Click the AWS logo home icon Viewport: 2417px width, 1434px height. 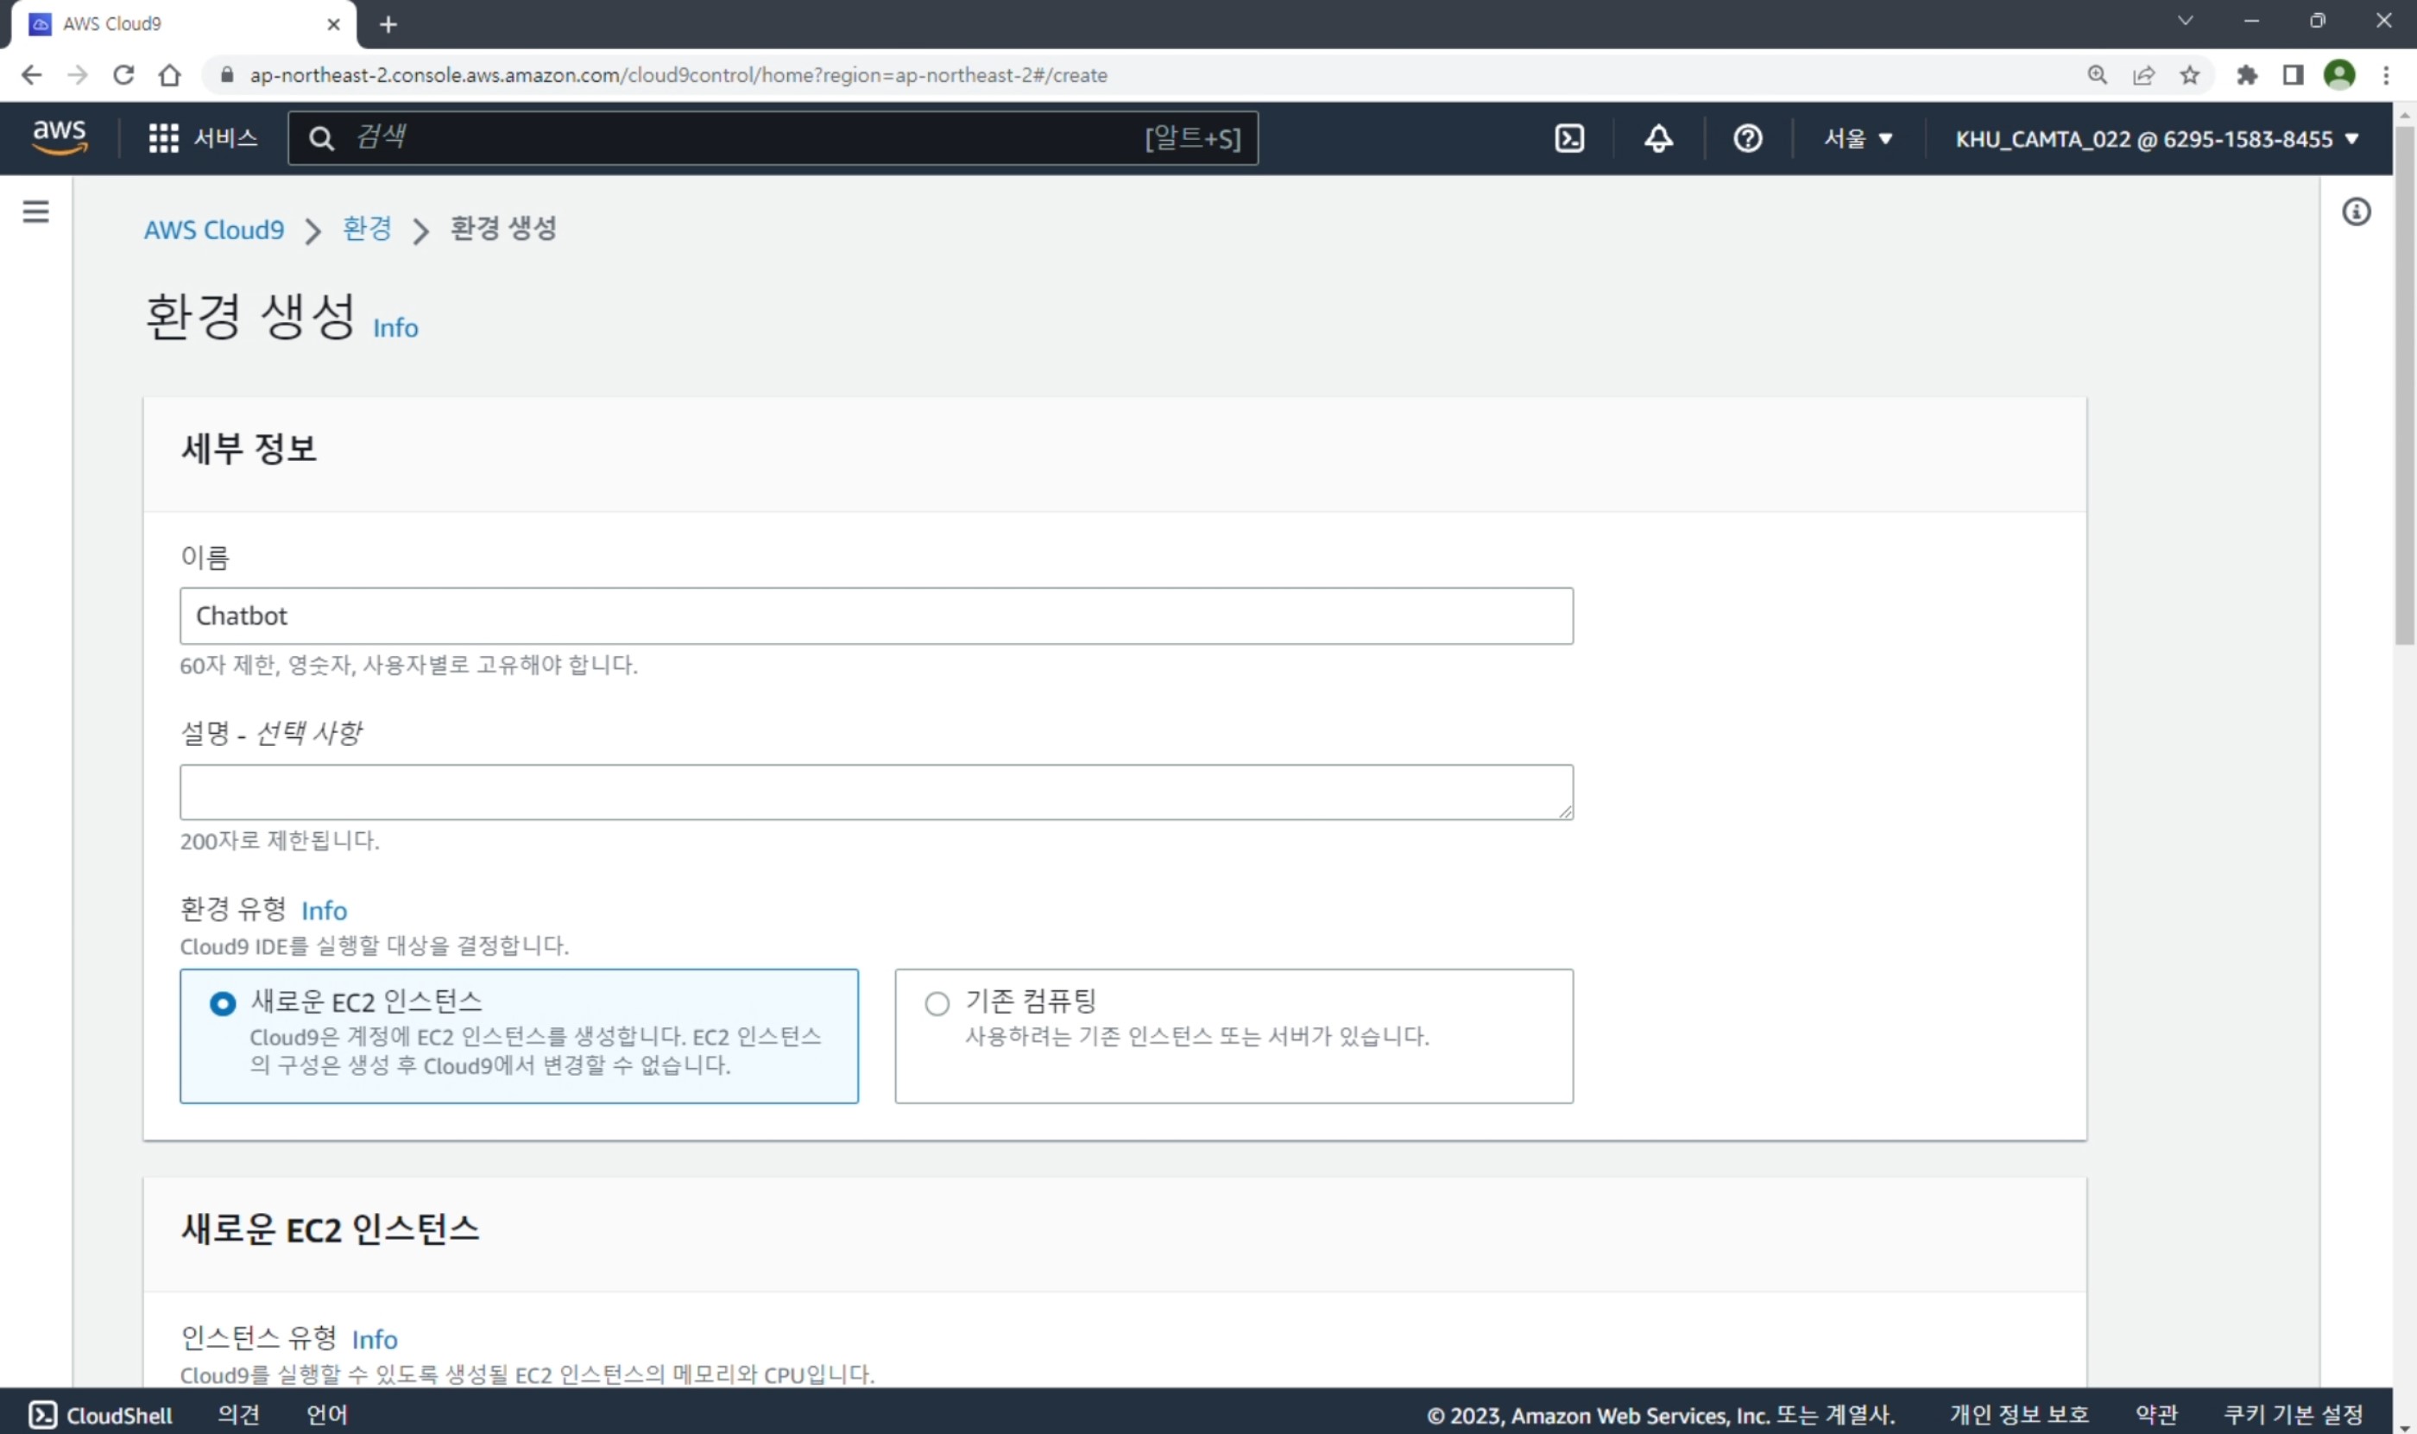60,137
